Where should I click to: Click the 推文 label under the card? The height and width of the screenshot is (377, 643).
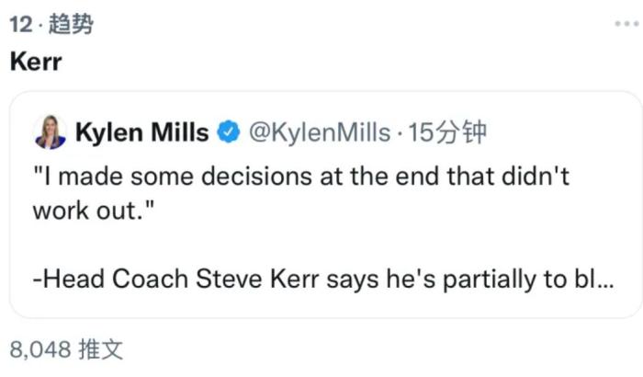coord(102,348)
